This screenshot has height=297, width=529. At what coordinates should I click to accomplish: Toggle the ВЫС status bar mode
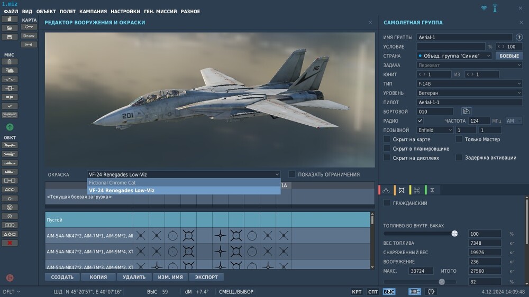(389, 292)
